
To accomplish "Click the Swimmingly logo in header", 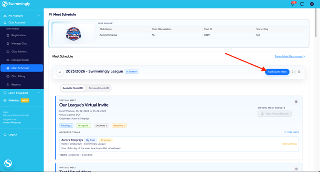I will (16, 4).
